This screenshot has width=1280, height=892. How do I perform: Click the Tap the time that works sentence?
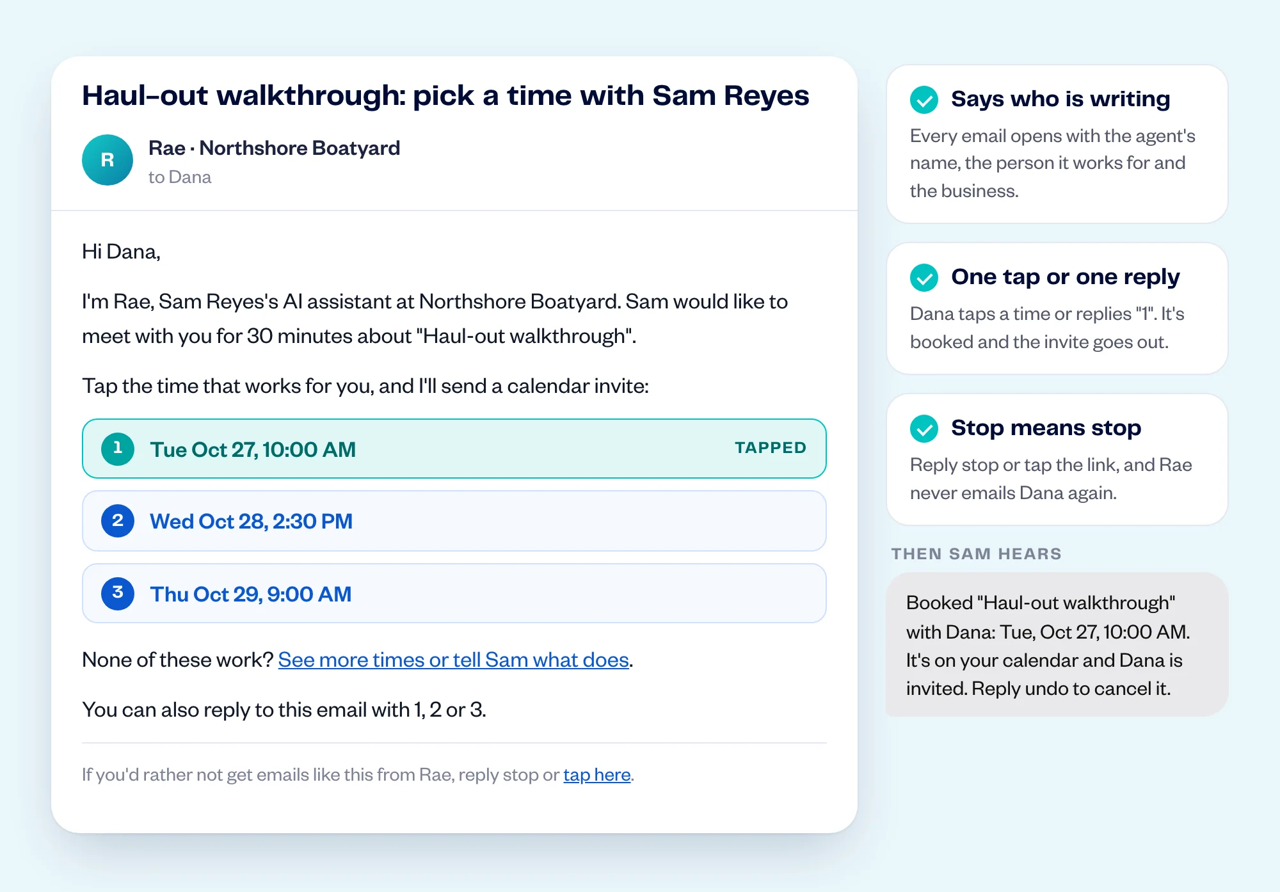[365, 386]
